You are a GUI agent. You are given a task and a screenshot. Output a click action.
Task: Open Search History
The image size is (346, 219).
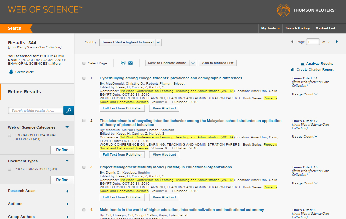298,28
